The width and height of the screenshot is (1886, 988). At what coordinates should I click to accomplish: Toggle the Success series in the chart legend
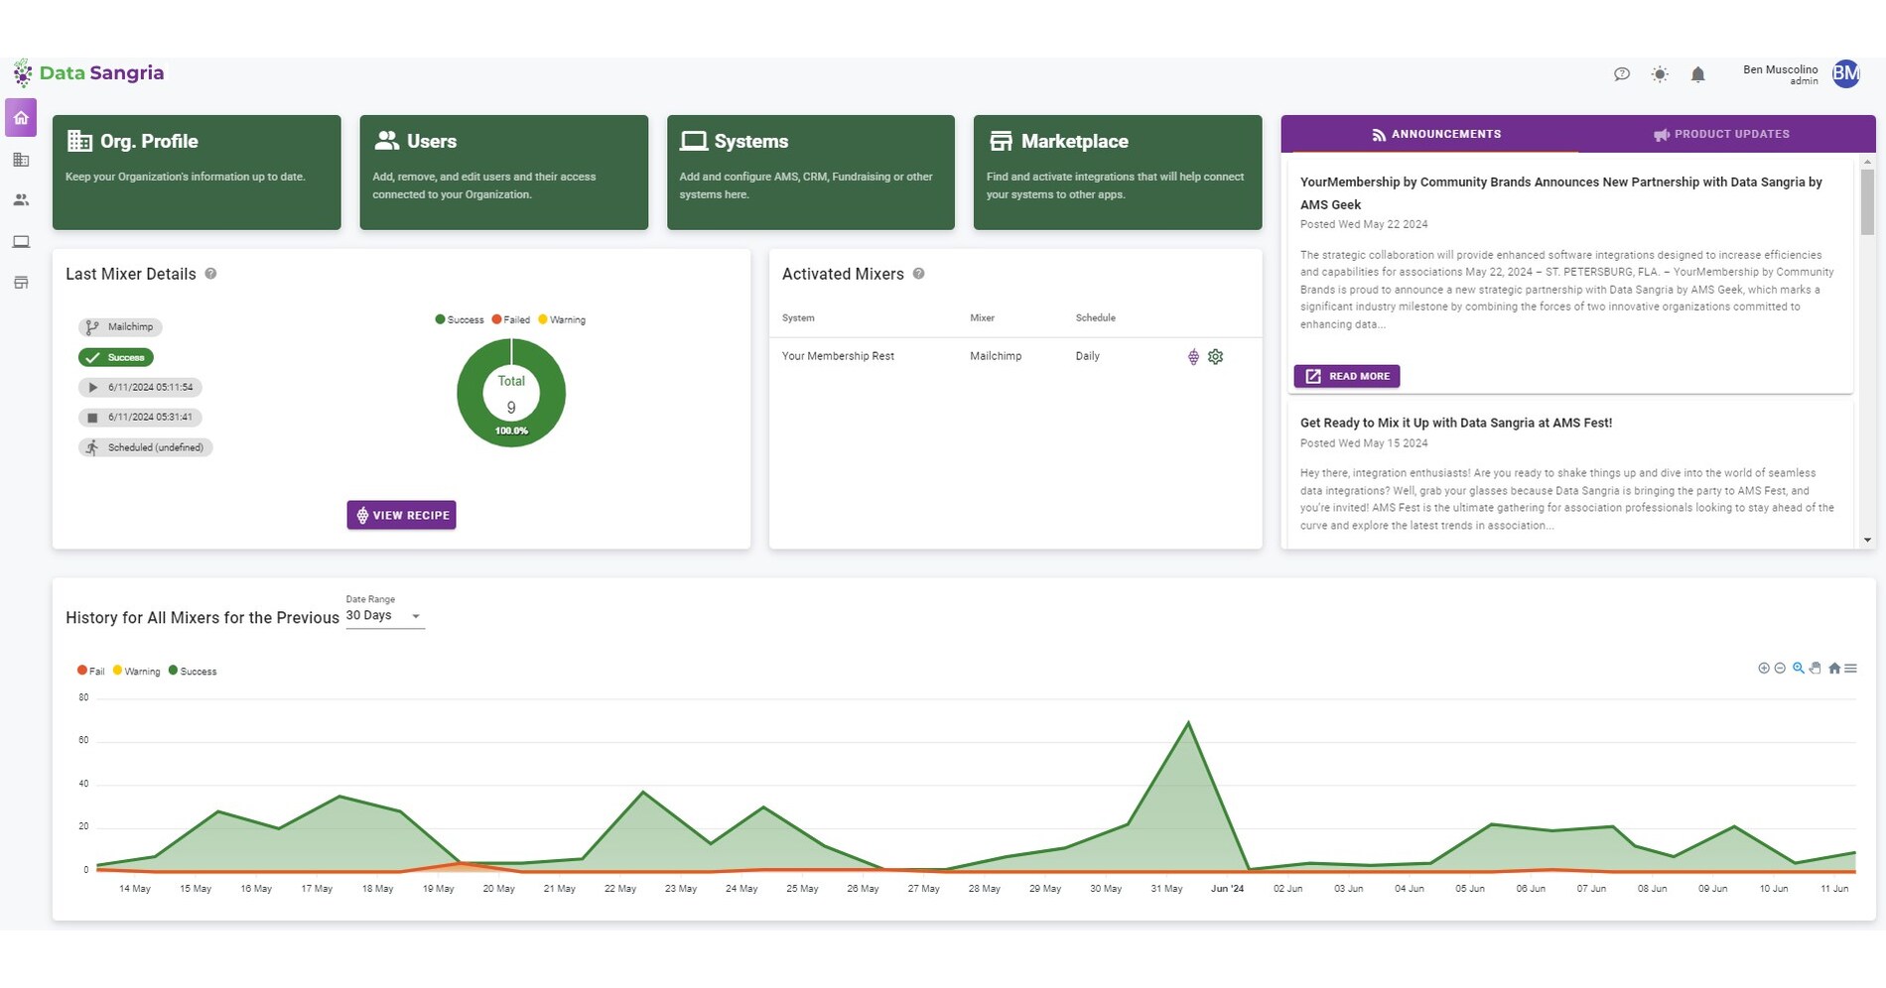click(x=194, y=671)
